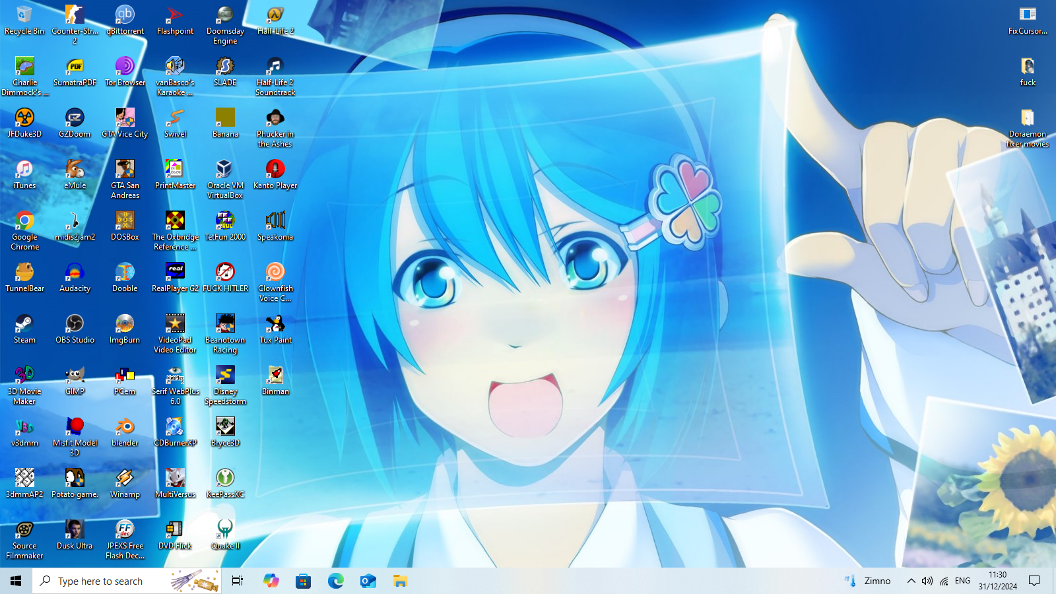Open the Zimno weather widget
The height and width of the screenshot is (594, 1056).
pos(867,581)
